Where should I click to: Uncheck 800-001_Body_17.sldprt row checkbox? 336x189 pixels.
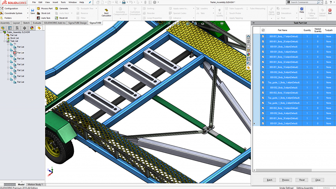click(263, 36)
